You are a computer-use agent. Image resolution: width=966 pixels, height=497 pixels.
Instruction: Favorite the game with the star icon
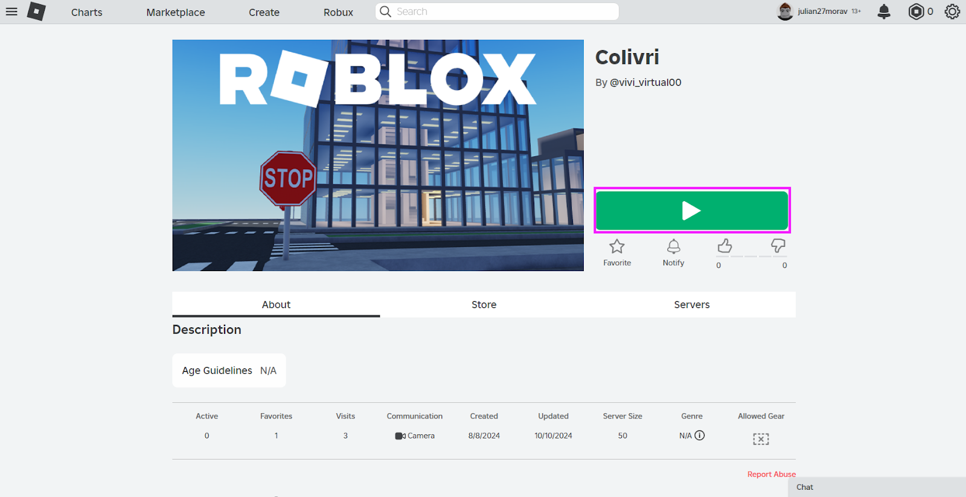616,246
